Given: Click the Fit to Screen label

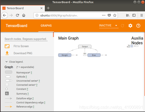Looking at the screenshot, I should click(x=21, y=46).
